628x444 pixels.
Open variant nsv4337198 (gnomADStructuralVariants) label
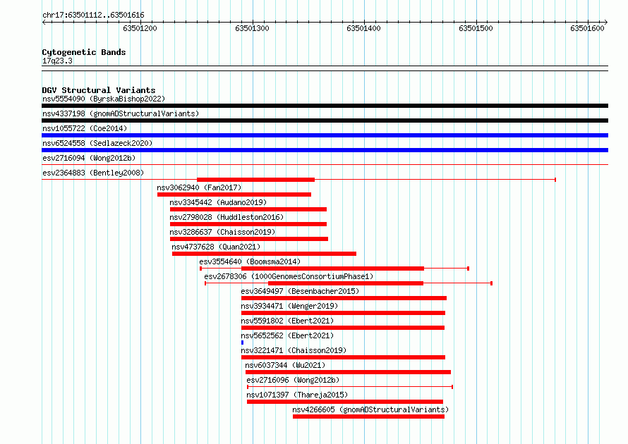[121, 113]
